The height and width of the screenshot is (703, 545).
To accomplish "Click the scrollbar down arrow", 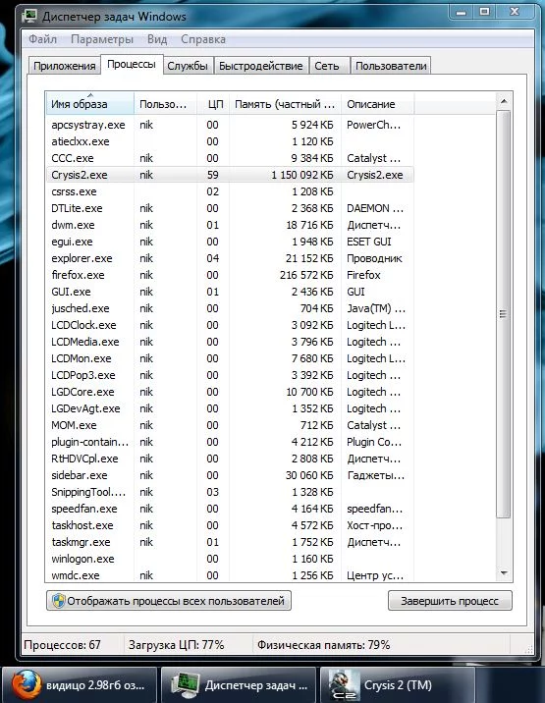I will 504,572.
